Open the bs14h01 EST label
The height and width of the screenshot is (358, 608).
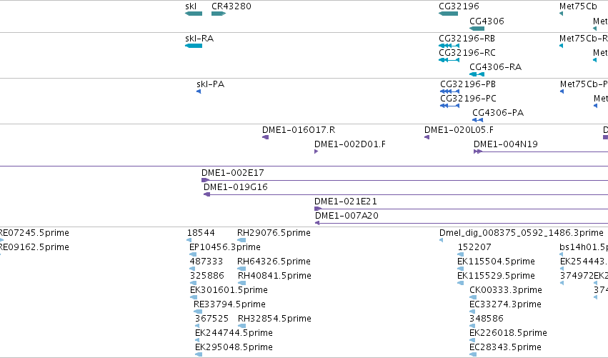point(584,247)
